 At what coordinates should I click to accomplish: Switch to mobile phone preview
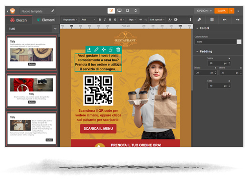(135, 10)
